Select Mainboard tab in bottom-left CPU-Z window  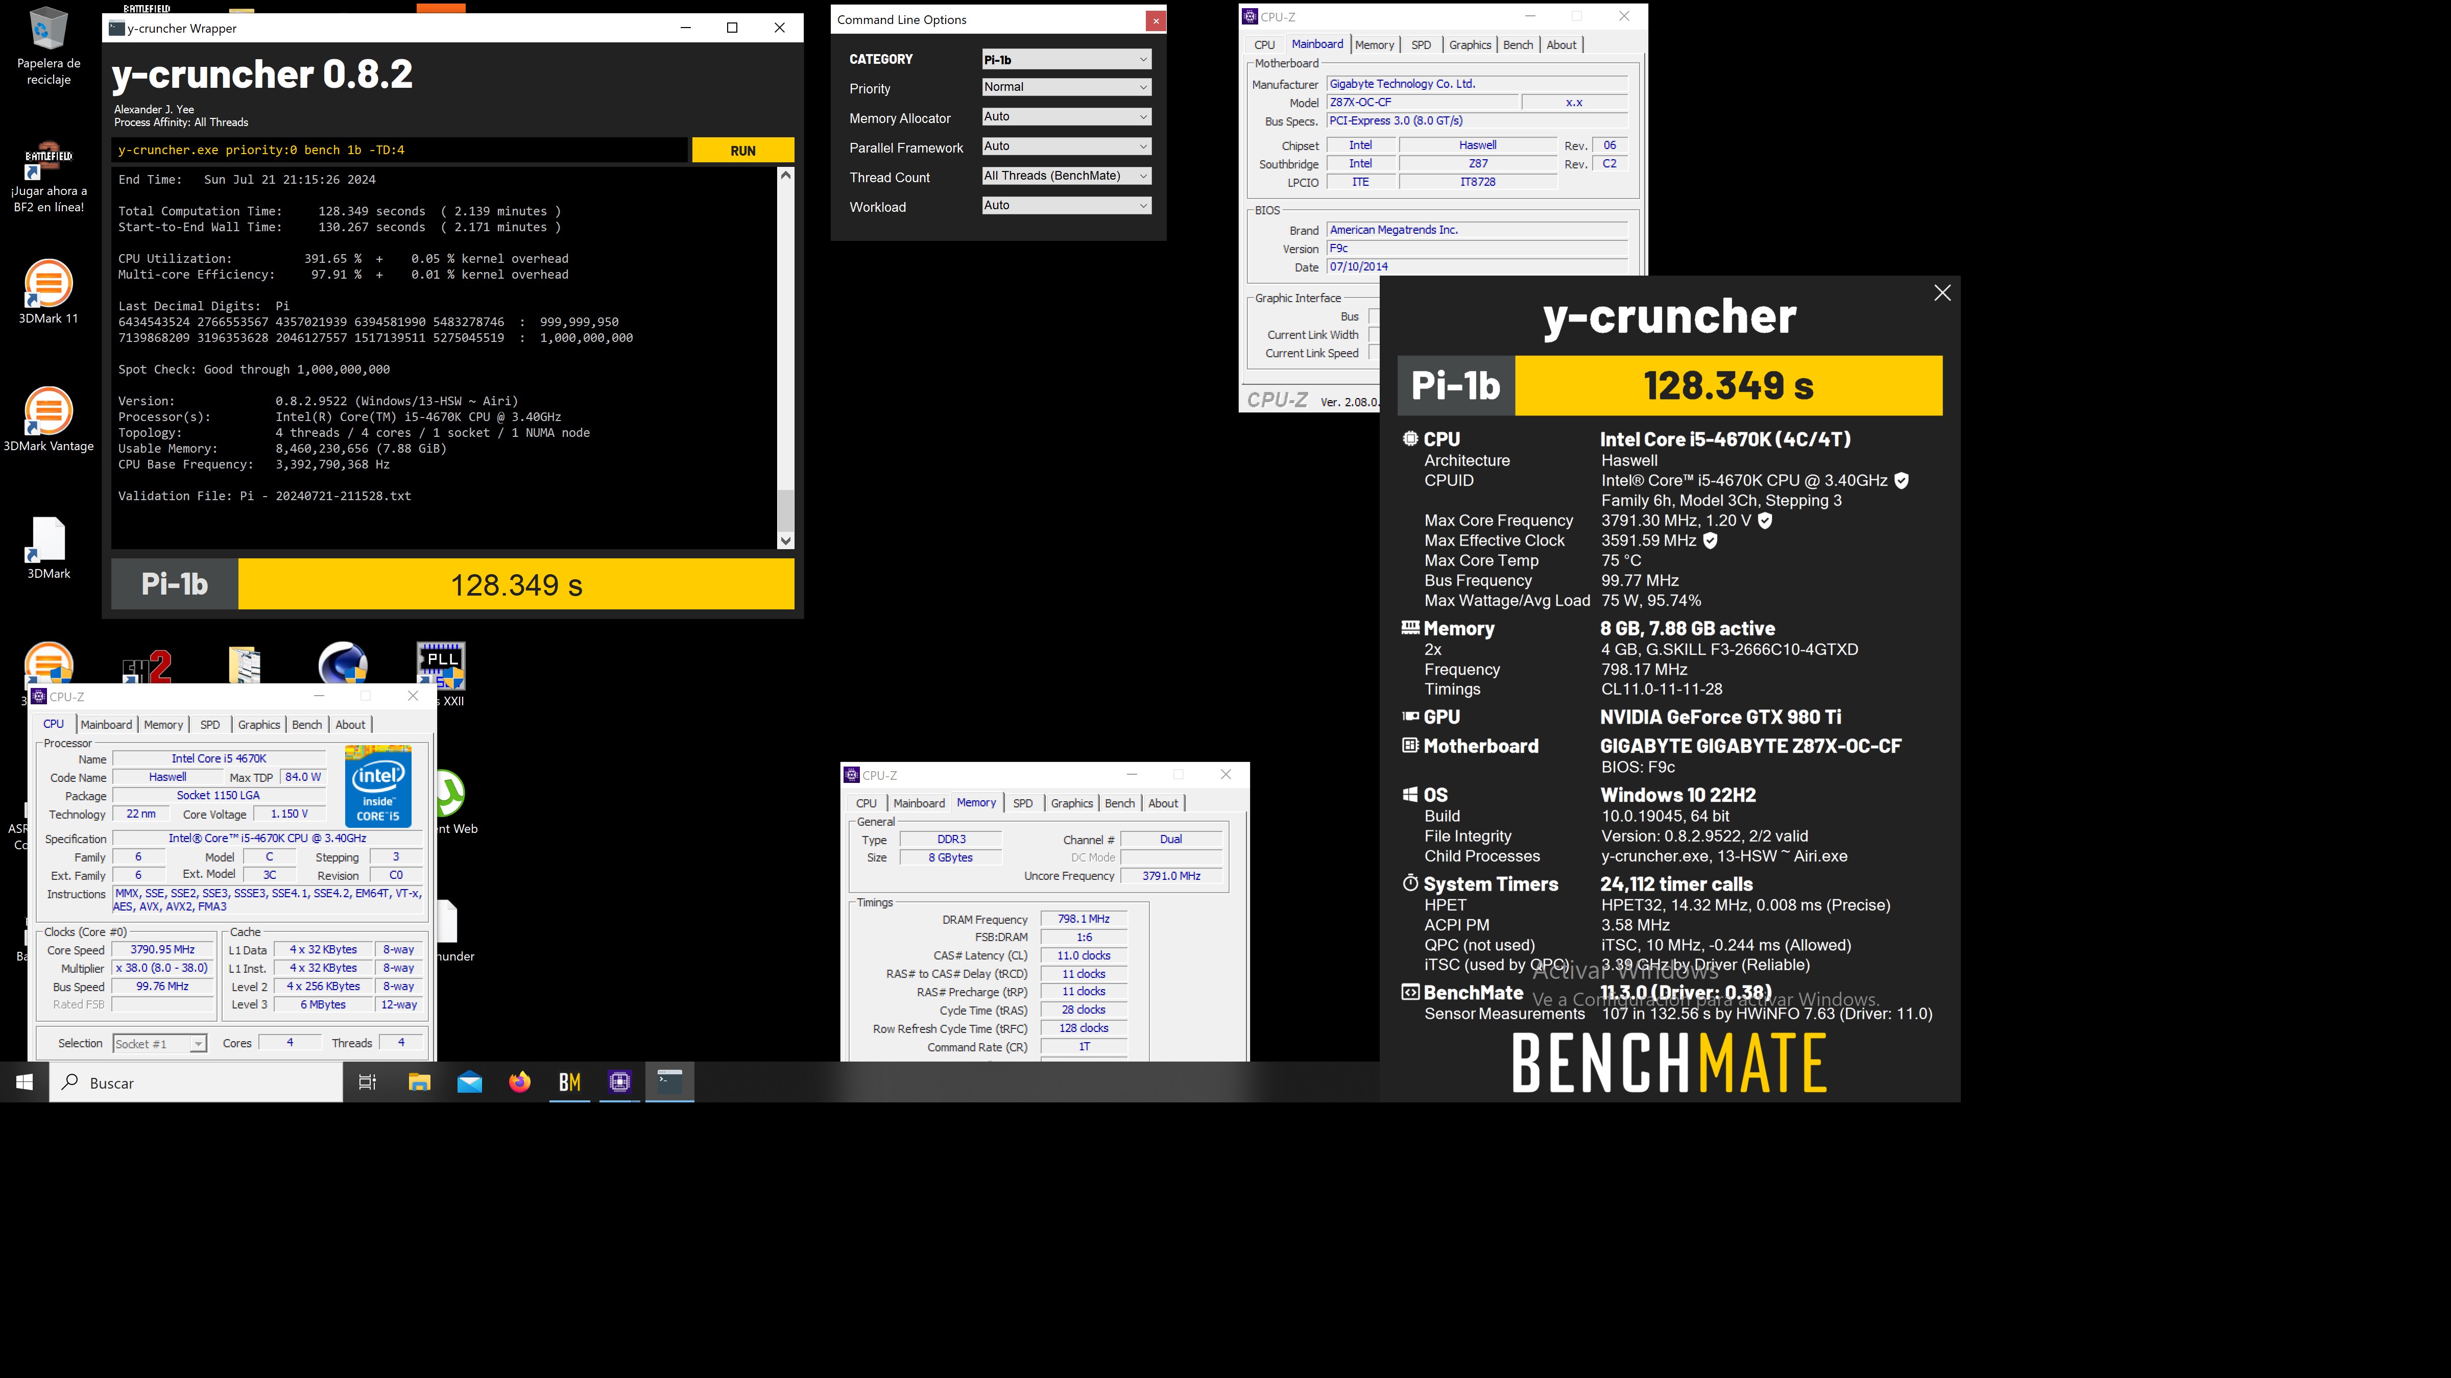[107, 725]
